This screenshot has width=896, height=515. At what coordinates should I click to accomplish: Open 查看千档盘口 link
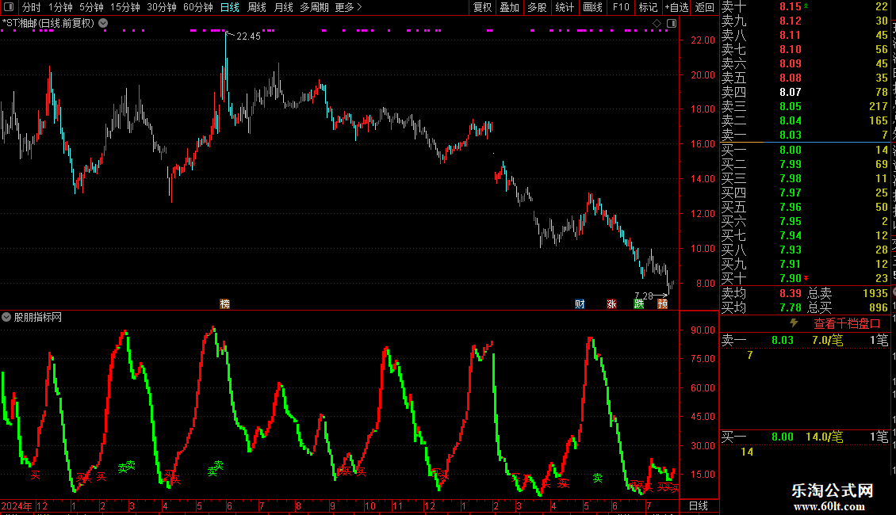point(848,323)
